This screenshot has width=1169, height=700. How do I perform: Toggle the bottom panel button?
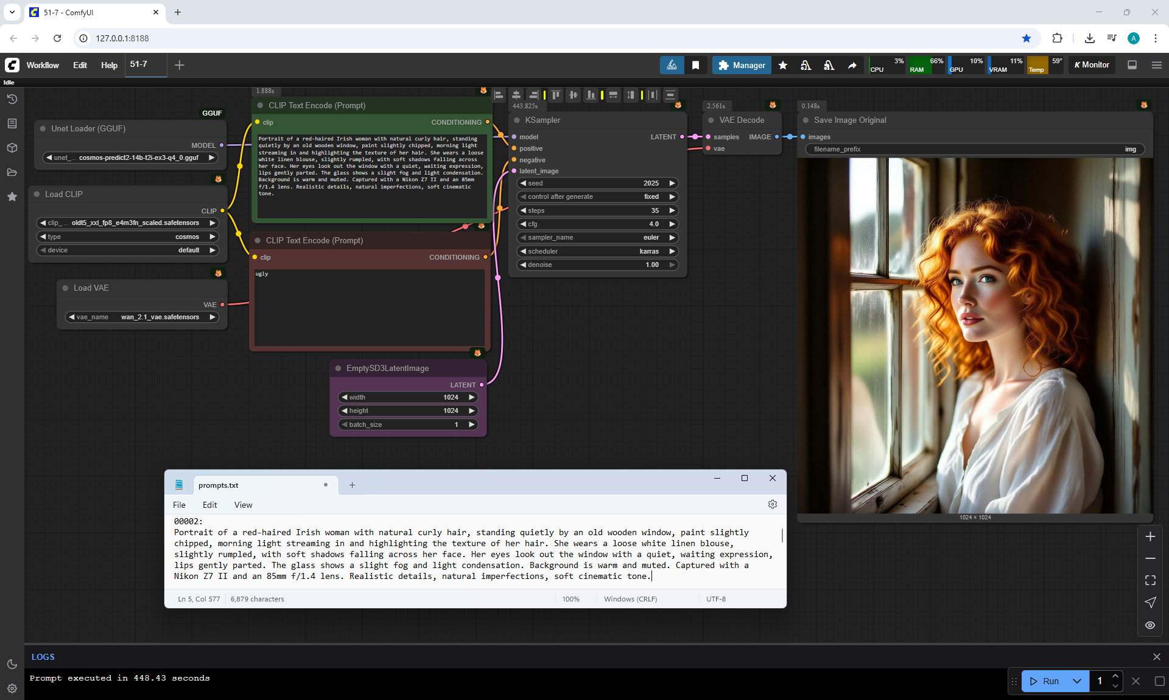[x=1132, y=65]
